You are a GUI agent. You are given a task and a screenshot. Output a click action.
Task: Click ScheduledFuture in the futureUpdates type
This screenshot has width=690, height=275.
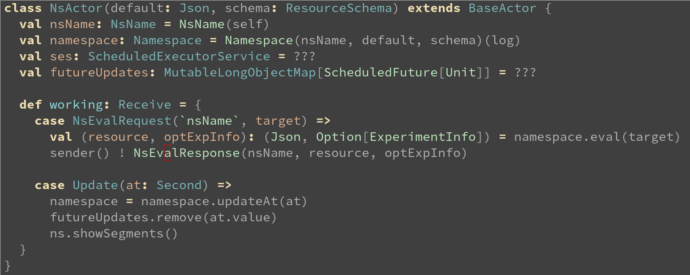point(381,72)
